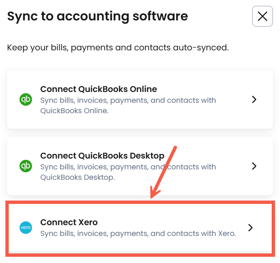Click the red highlight border around Xero
280x263 pixels.
click(140, 202)
